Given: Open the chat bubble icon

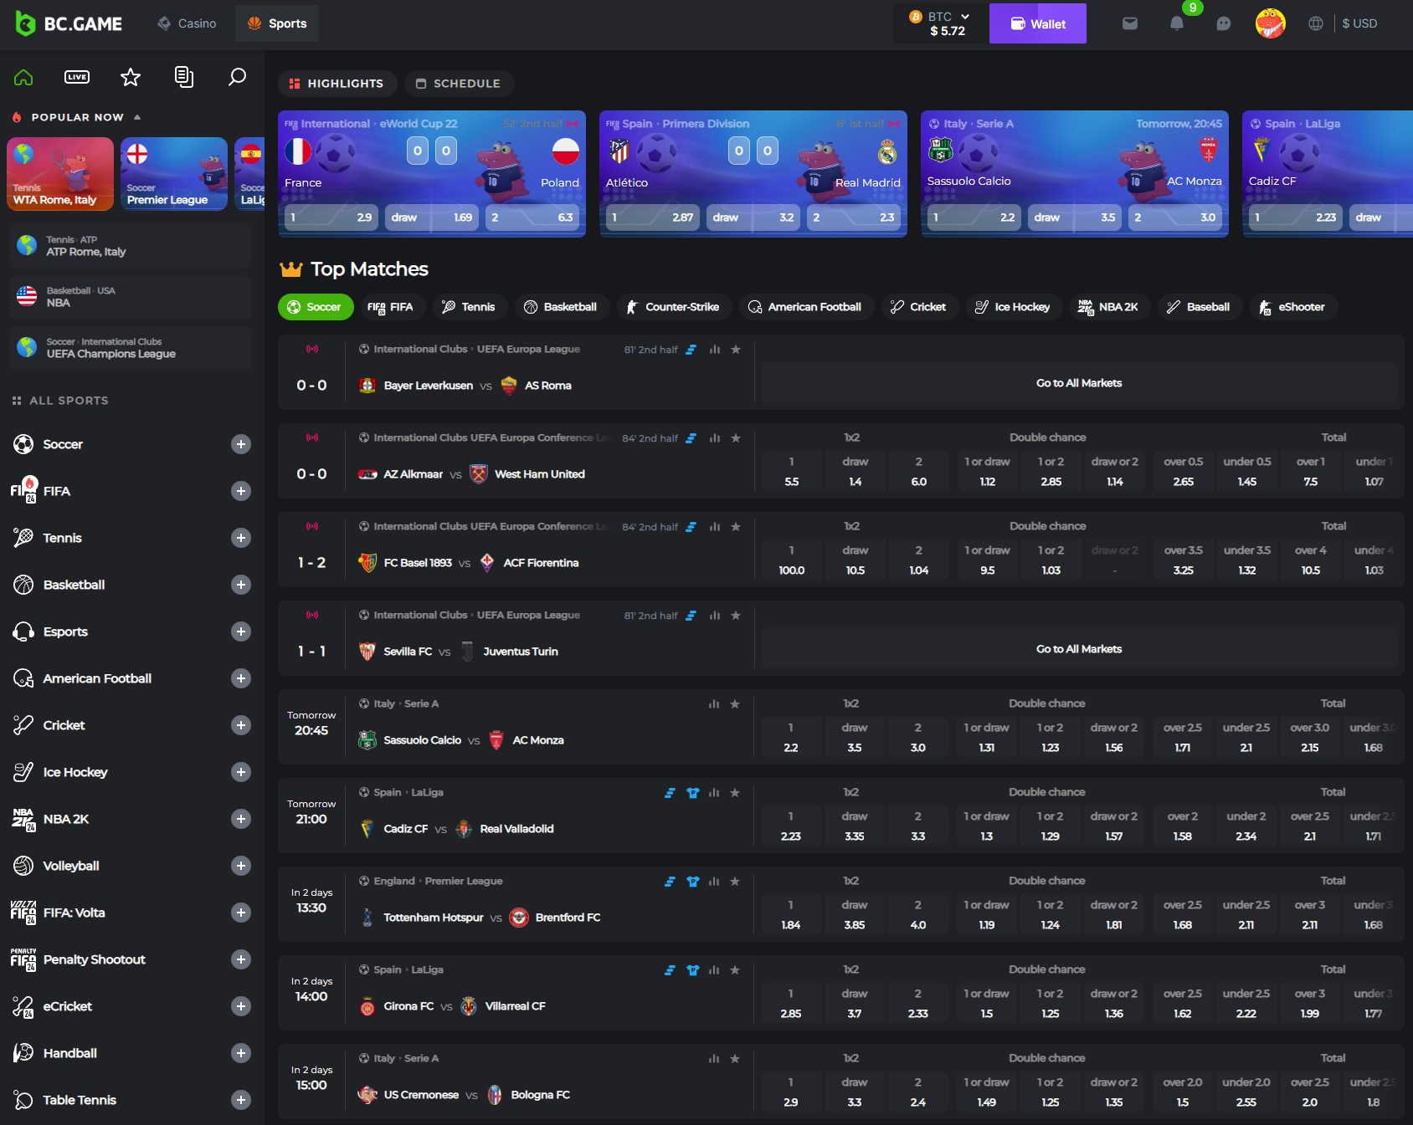Looking at the screenshot, I should click(x=1224, y=23).
